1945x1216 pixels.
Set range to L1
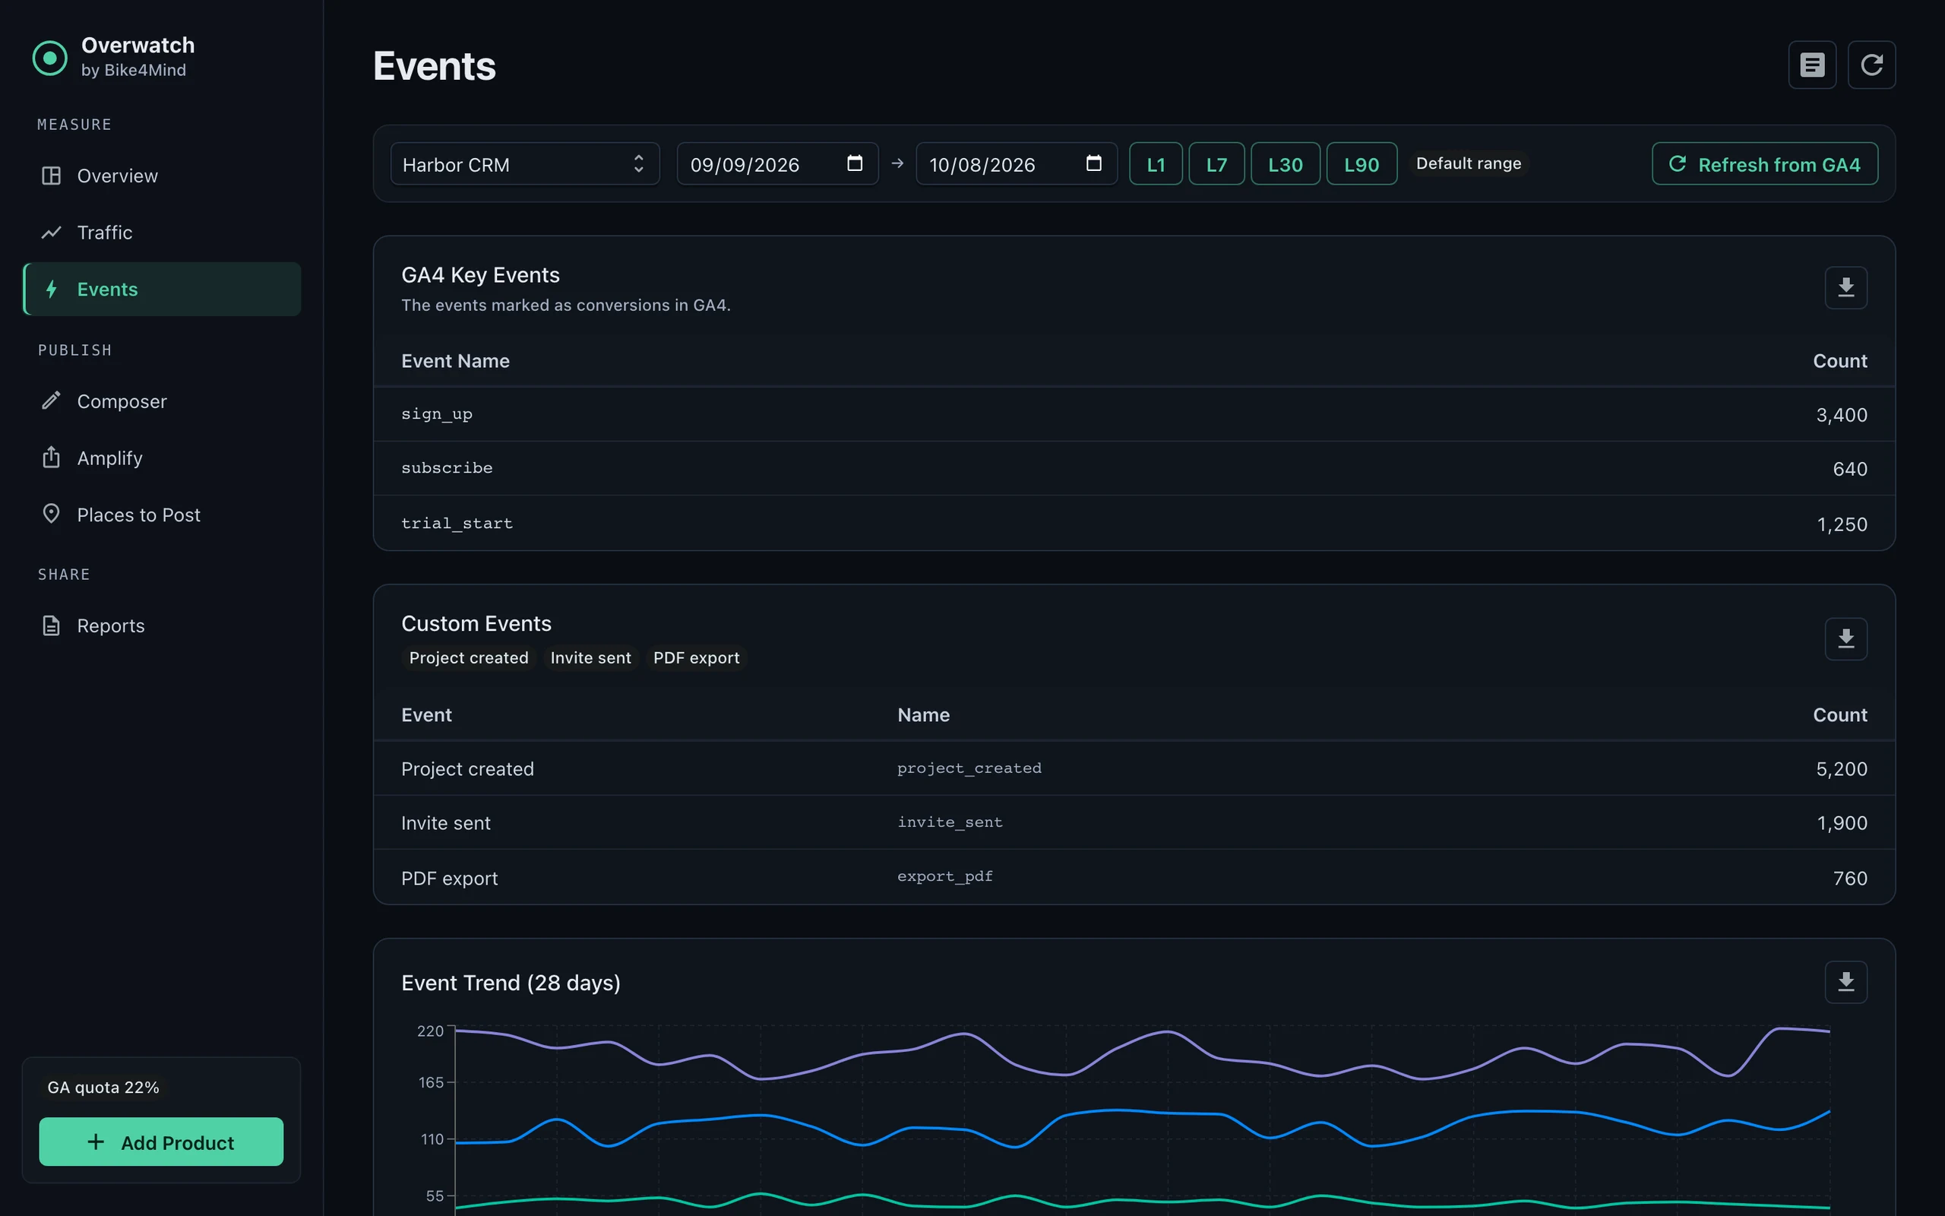coord(1155,164)
